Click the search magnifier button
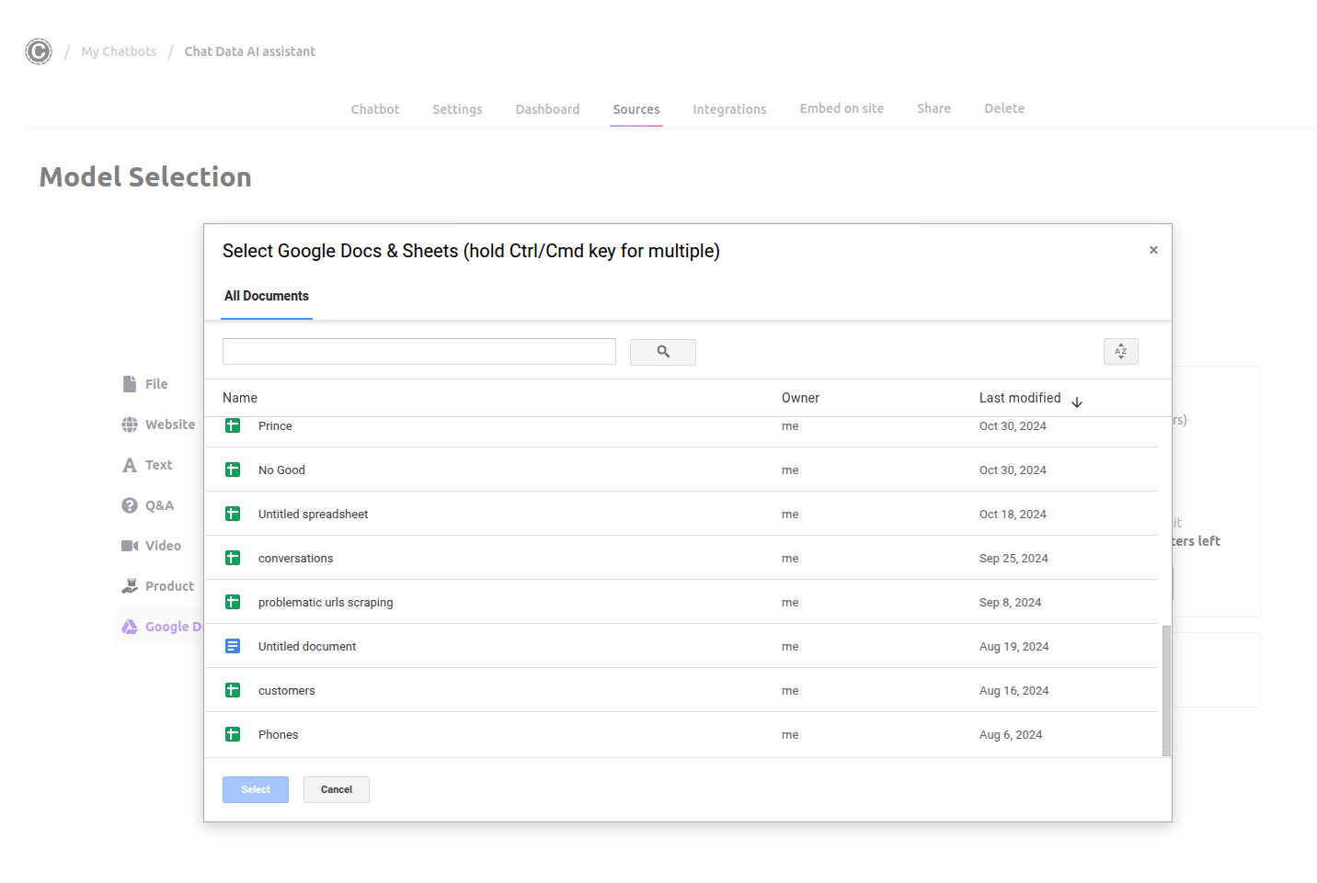Screen dimensions: 1317x883 point(662,352)
